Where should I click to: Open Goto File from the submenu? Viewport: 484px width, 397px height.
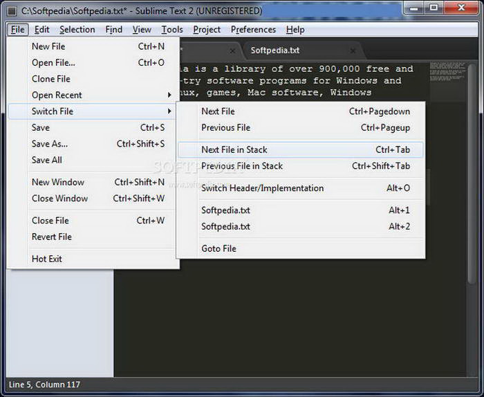pyautogui.click(x=218, y=249)
